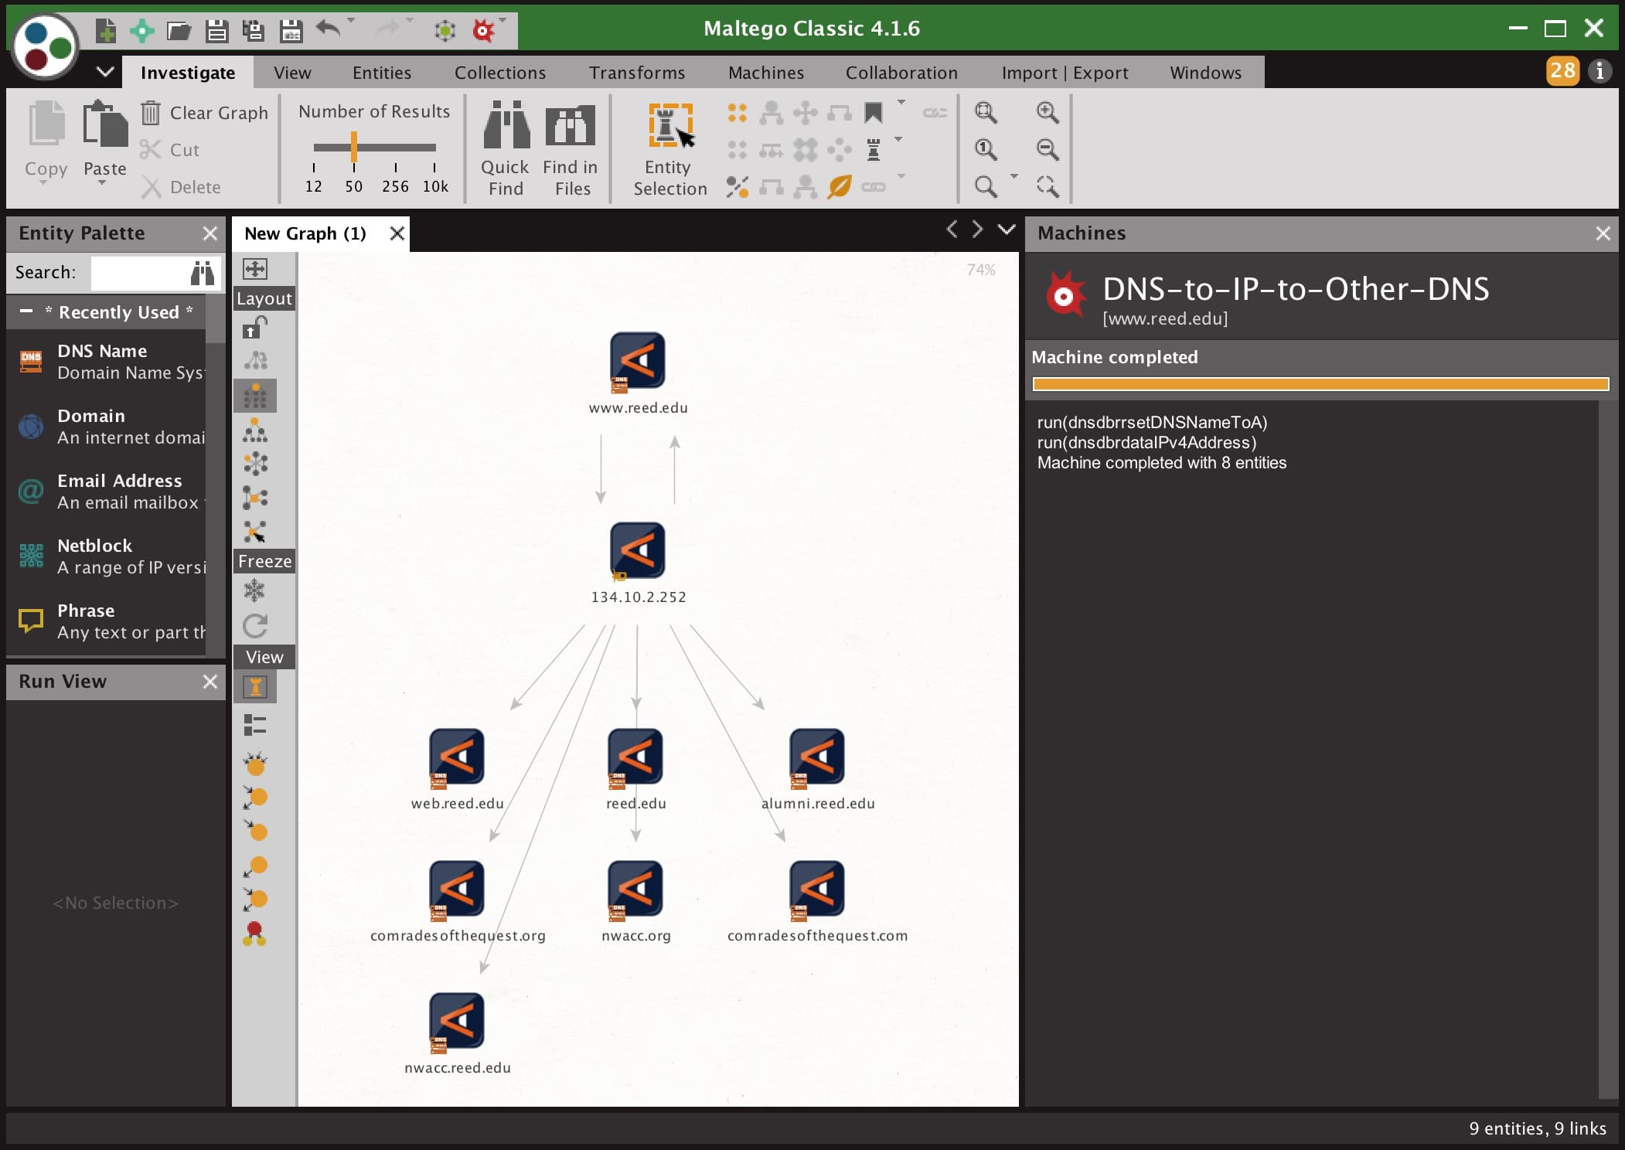
Task: Click the Find in Files icon
Action: click(x=571, y=125)
